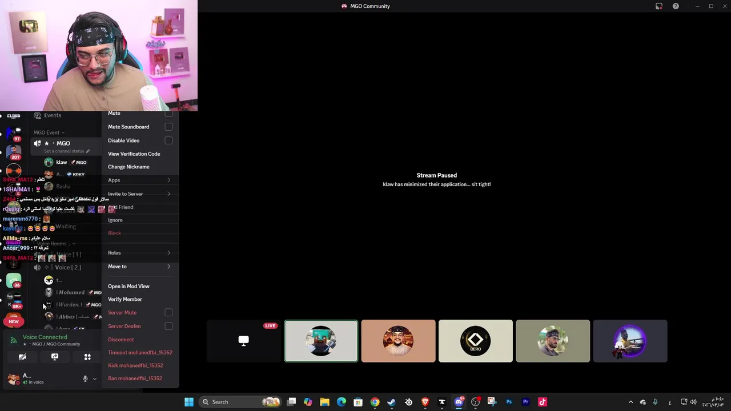The image size is (731, 411).
Task: Open Premiere Pro from the taskbar
Action: click(x=525, y=402)
